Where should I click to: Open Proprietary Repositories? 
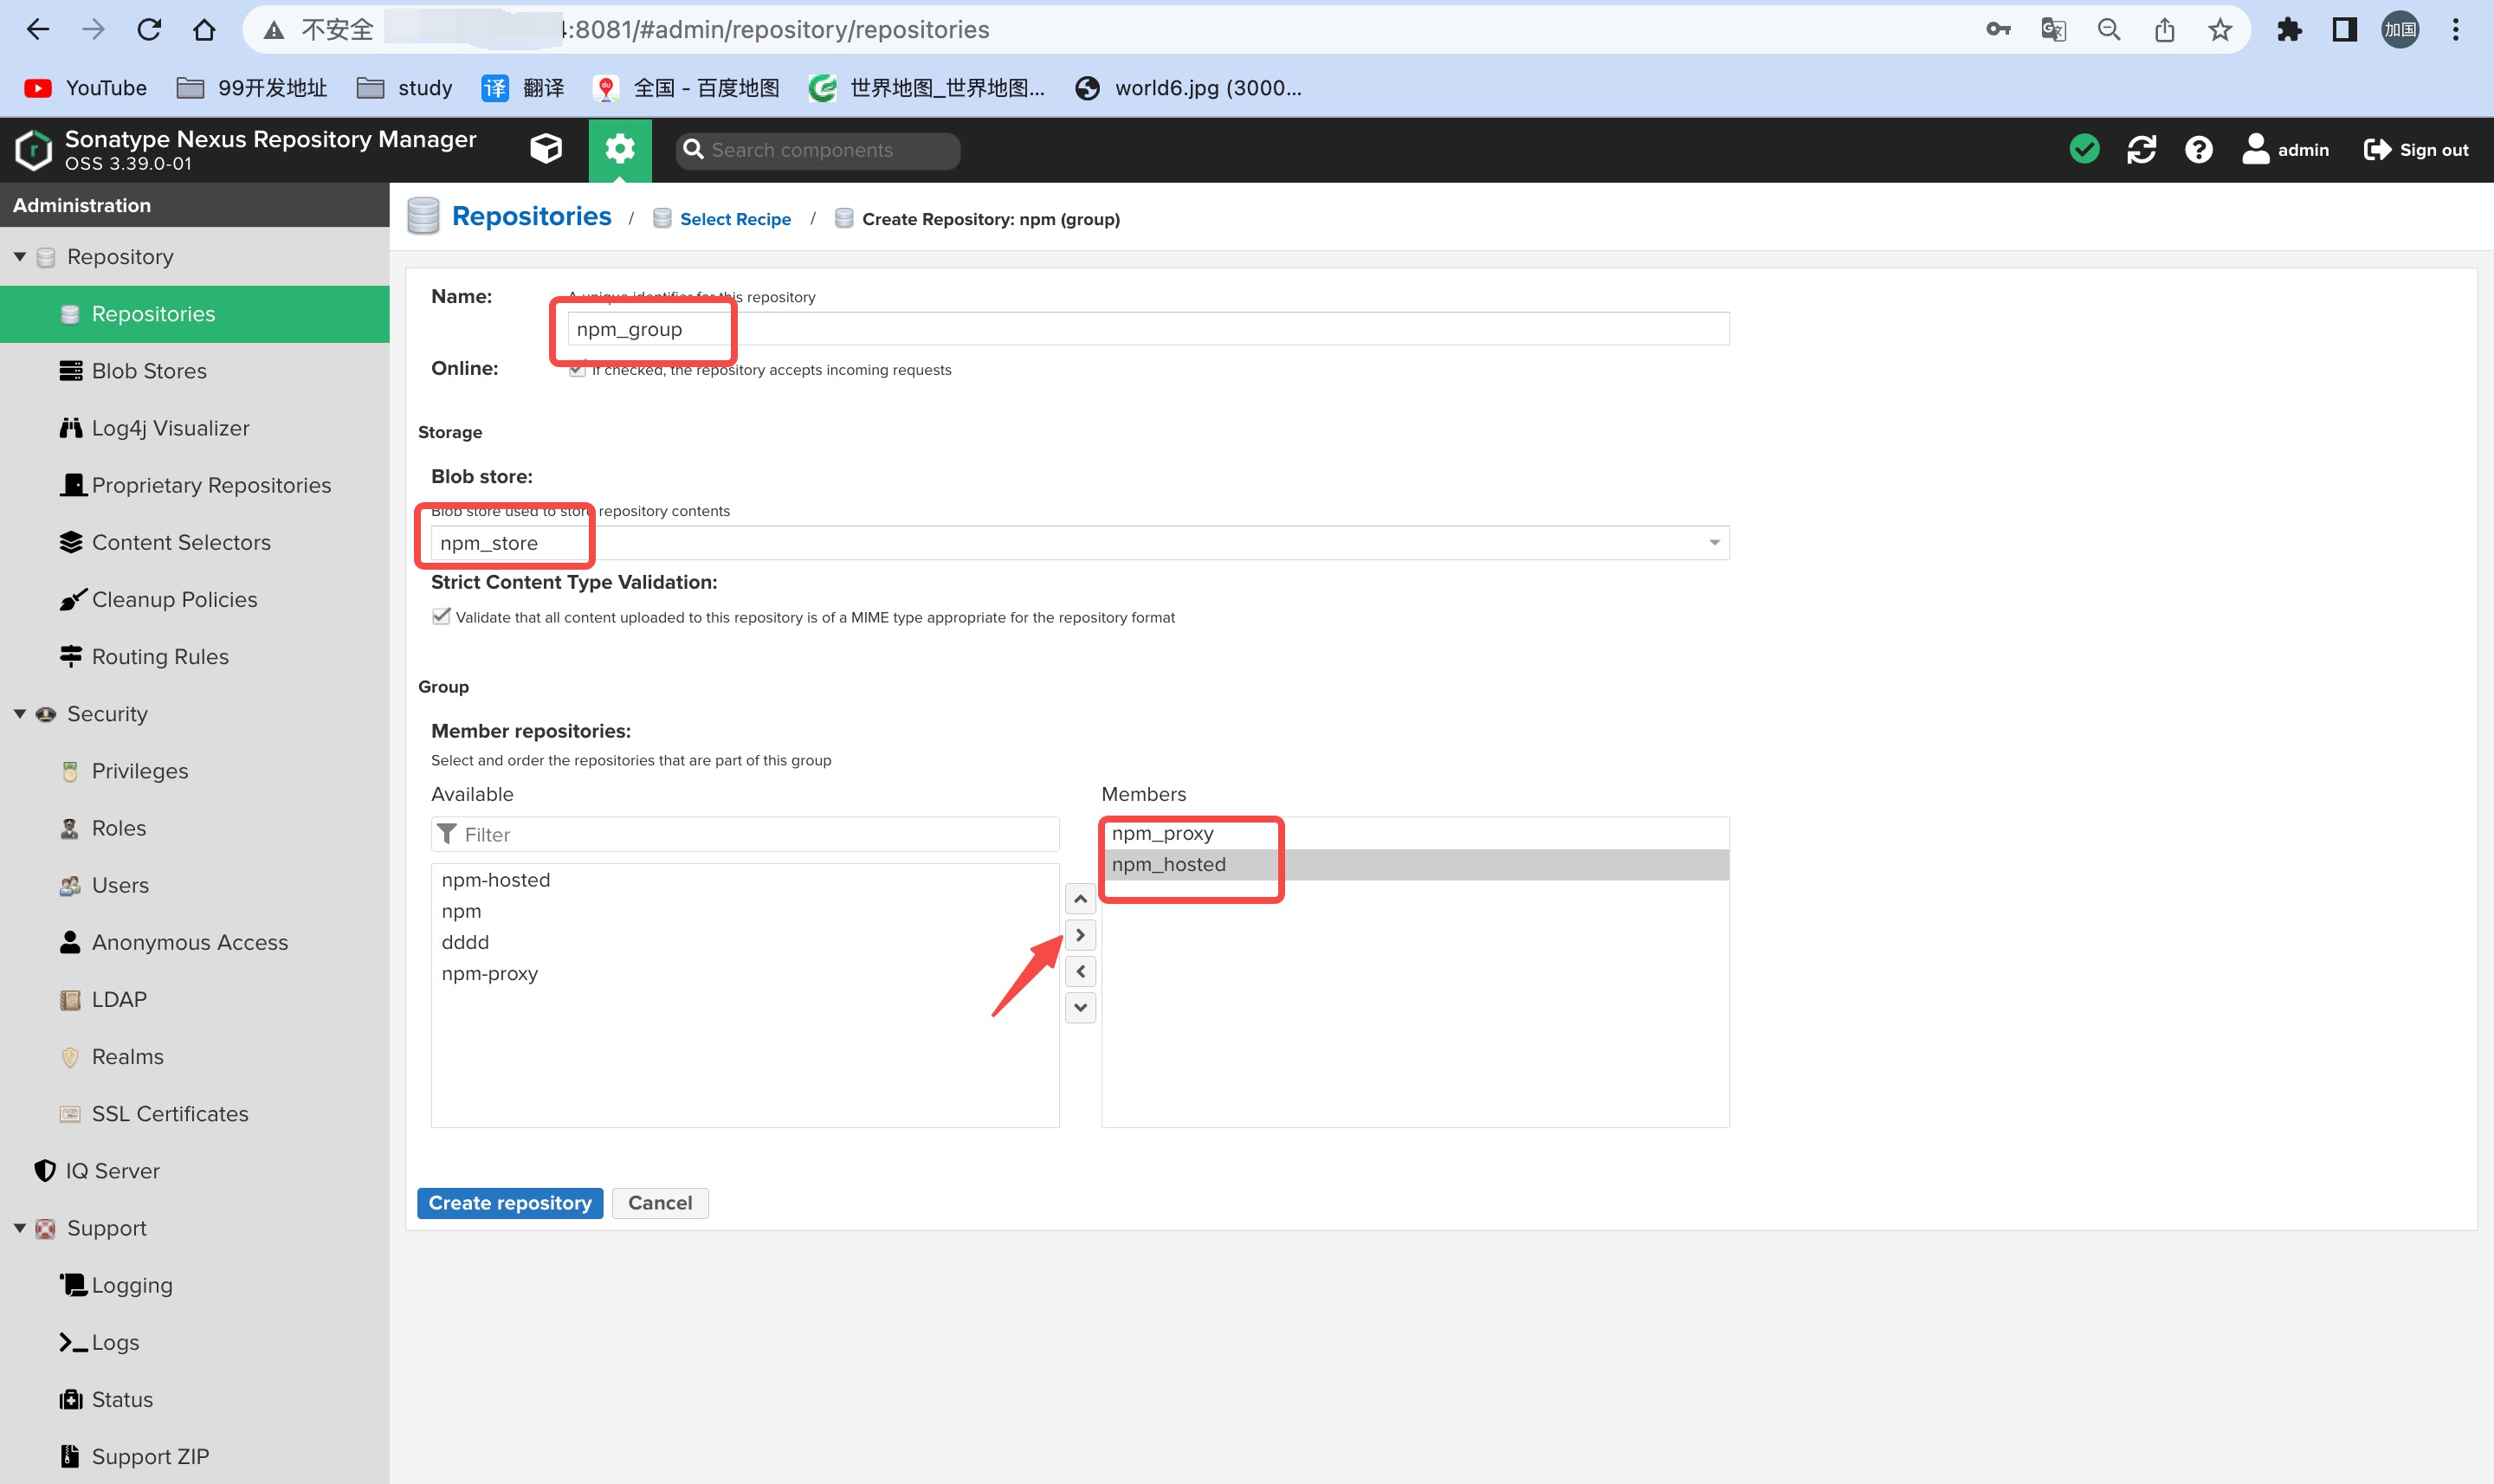coord(195,485)
